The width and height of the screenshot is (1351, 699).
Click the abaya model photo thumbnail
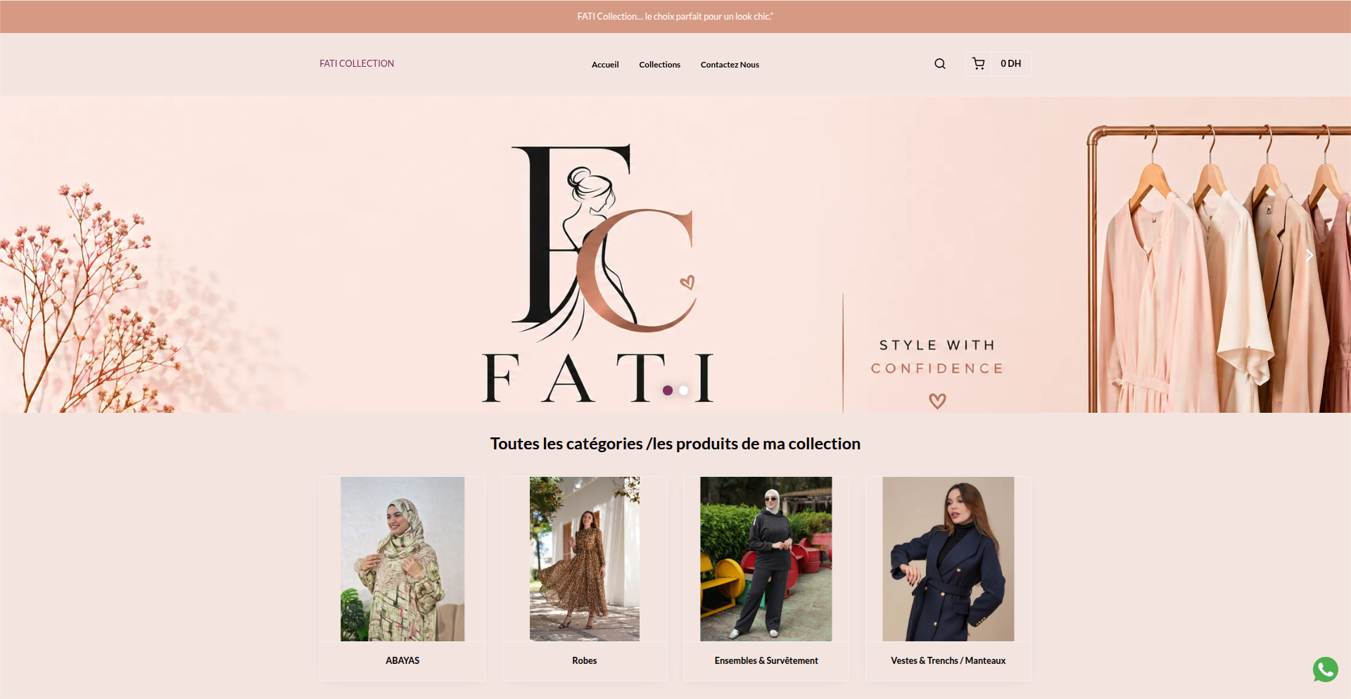(x=402, y=559)
